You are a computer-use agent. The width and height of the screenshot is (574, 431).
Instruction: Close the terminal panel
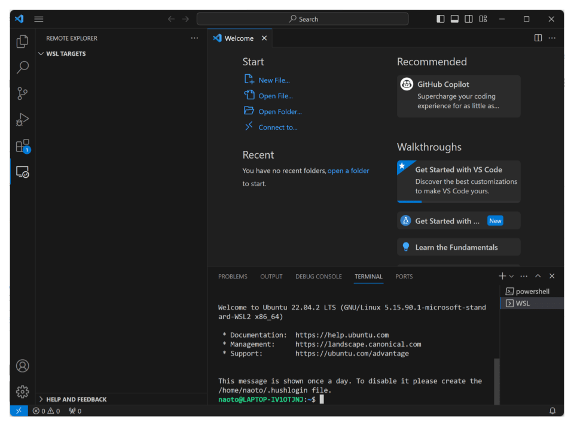(x=552, y=276)
